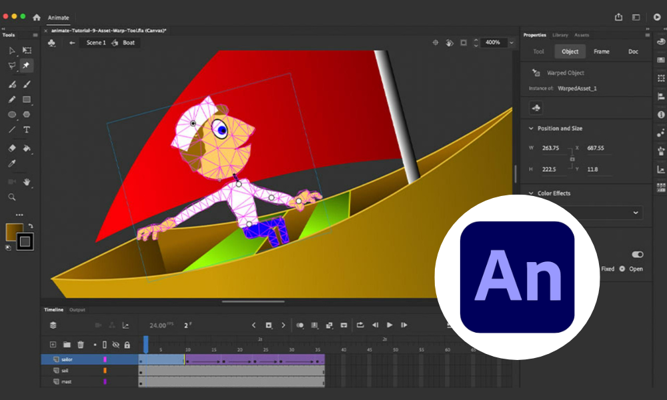The height and width of the screenshot is (400, 667).
Task: Select the Text tool
Action: 27,129
